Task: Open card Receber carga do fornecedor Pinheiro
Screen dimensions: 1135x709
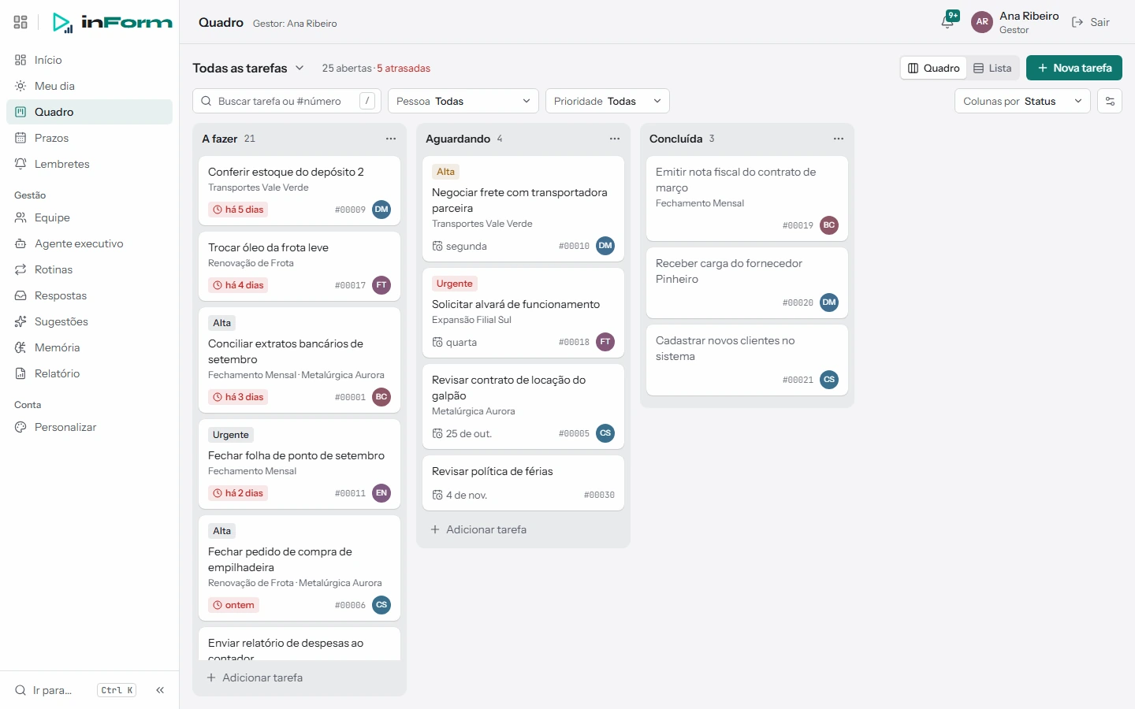Action: [747, 283]
